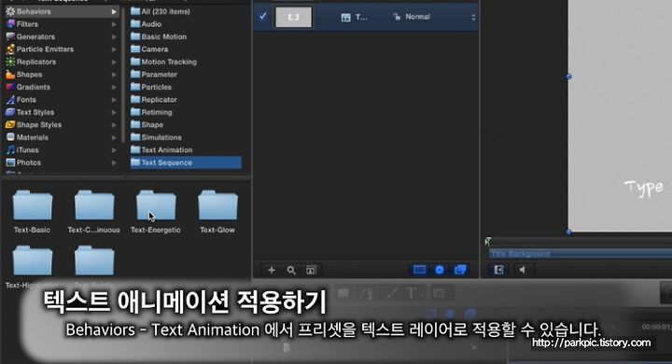
Task: Select the Particle Emitters category icon
Action: (x=10, y=49)
